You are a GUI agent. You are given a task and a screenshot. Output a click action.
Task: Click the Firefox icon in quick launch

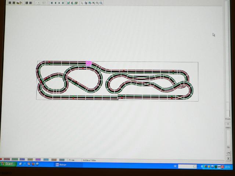[x=33, y=164]
